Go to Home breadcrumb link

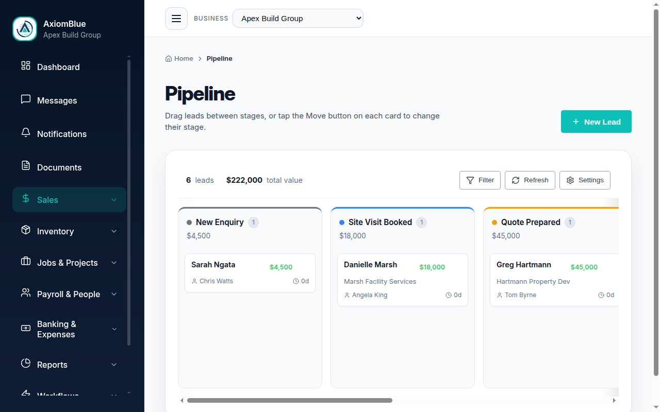[x=179, y=59]
